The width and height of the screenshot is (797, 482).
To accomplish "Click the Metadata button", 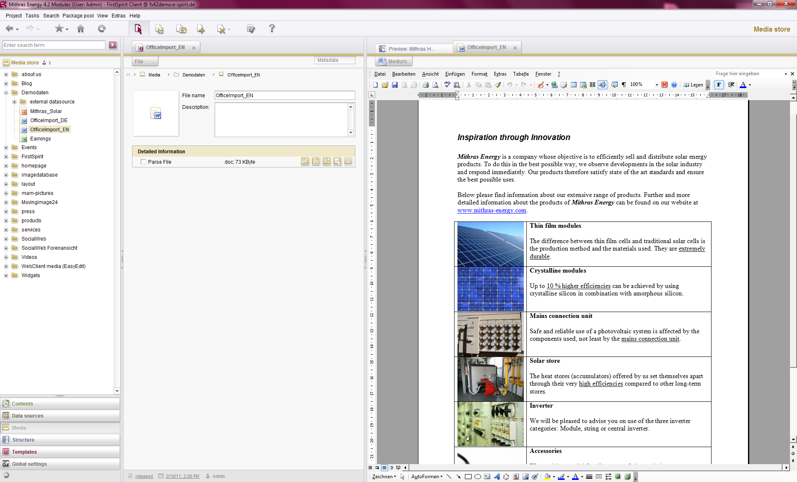I will (x=335, y=60).
